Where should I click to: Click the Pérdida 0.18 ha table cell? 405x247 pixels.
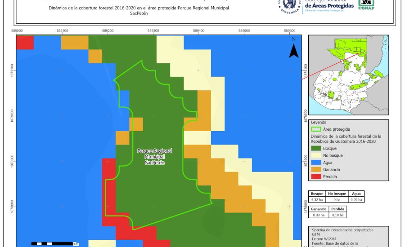[x=338, y=215]
